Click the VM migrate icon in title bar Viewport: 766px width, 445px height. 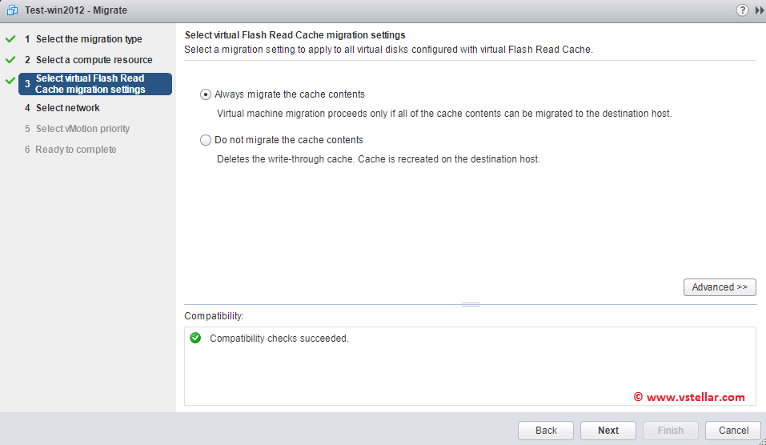click(x=12, y=10)
